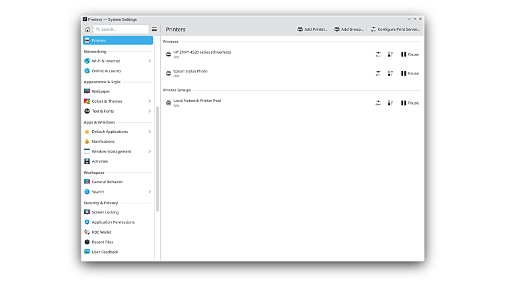
Task: Open KDE Wallet settings
Action: tap(101, 232)
